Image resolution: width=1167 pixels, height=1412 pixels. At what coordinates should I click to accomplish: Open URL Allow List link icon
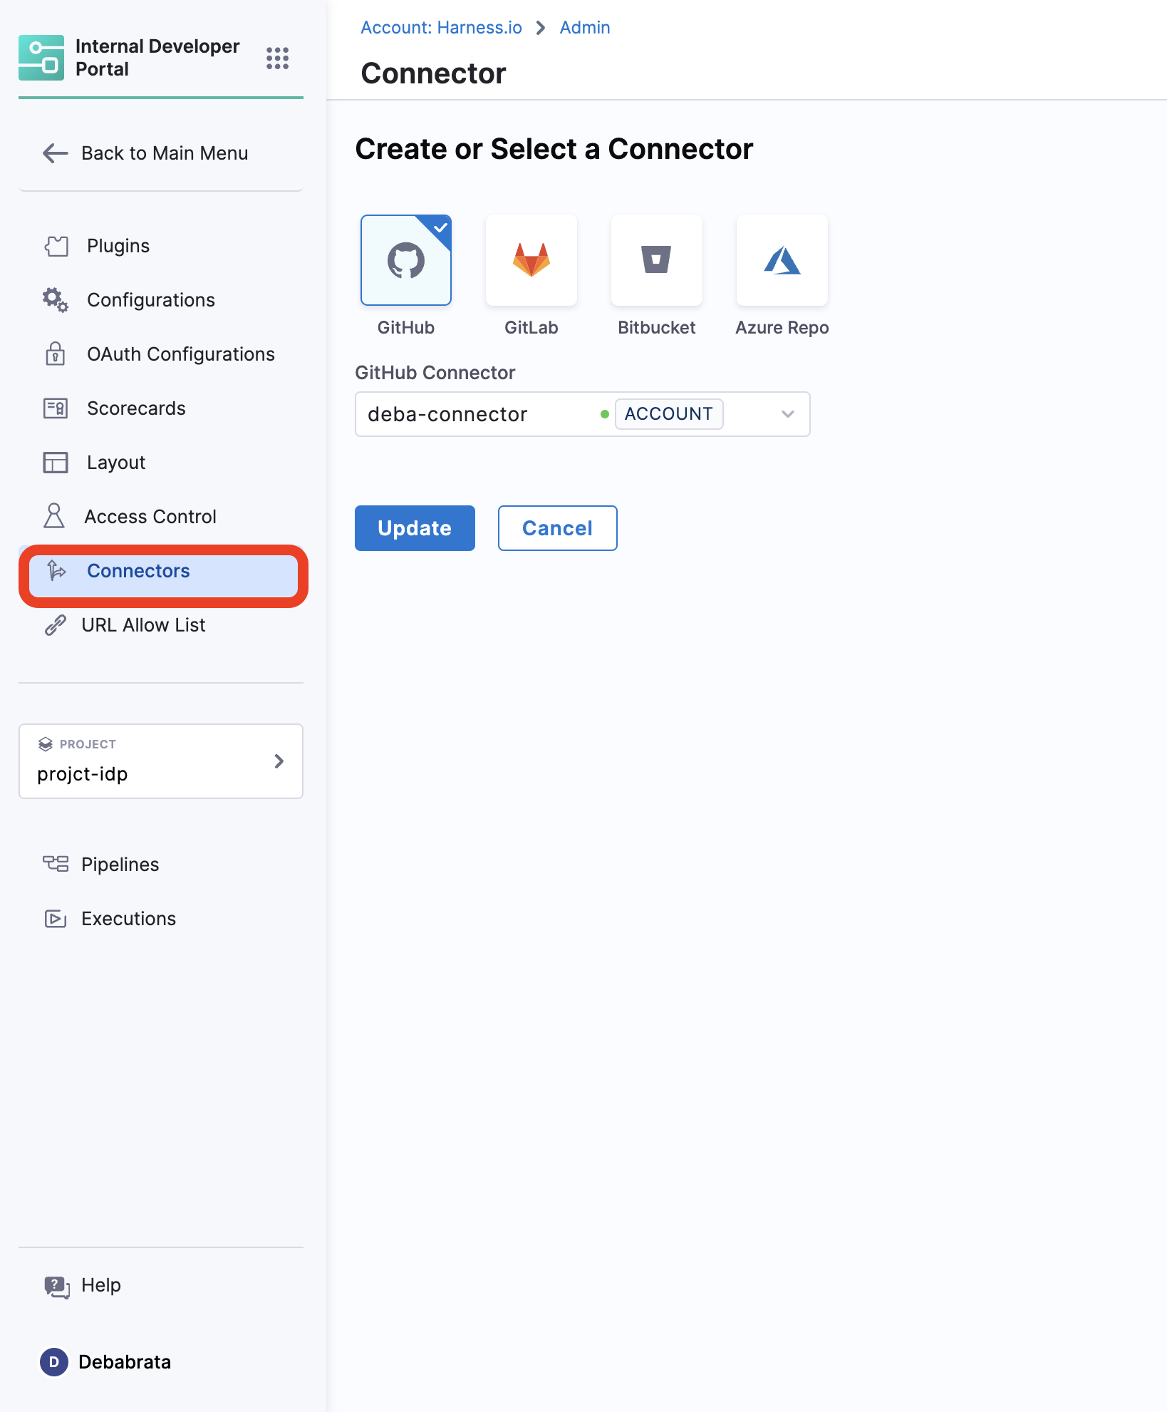(x=55, y=625)
